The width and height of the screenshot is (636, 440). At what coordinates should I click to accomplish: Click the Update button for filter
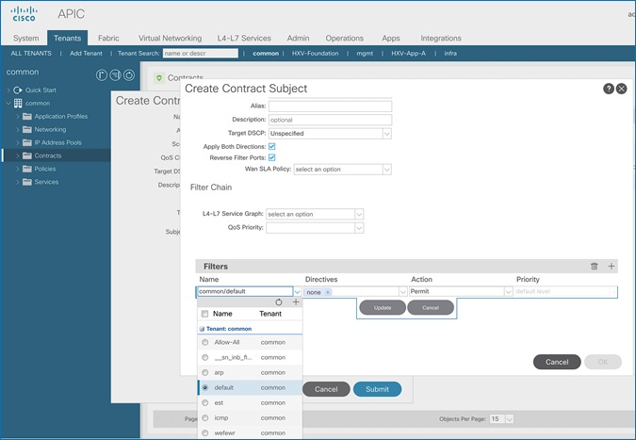pyautogui.click(x=382, y=308)
